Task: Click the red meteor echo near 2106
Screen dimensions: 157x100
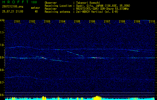Action: (97, 58)
